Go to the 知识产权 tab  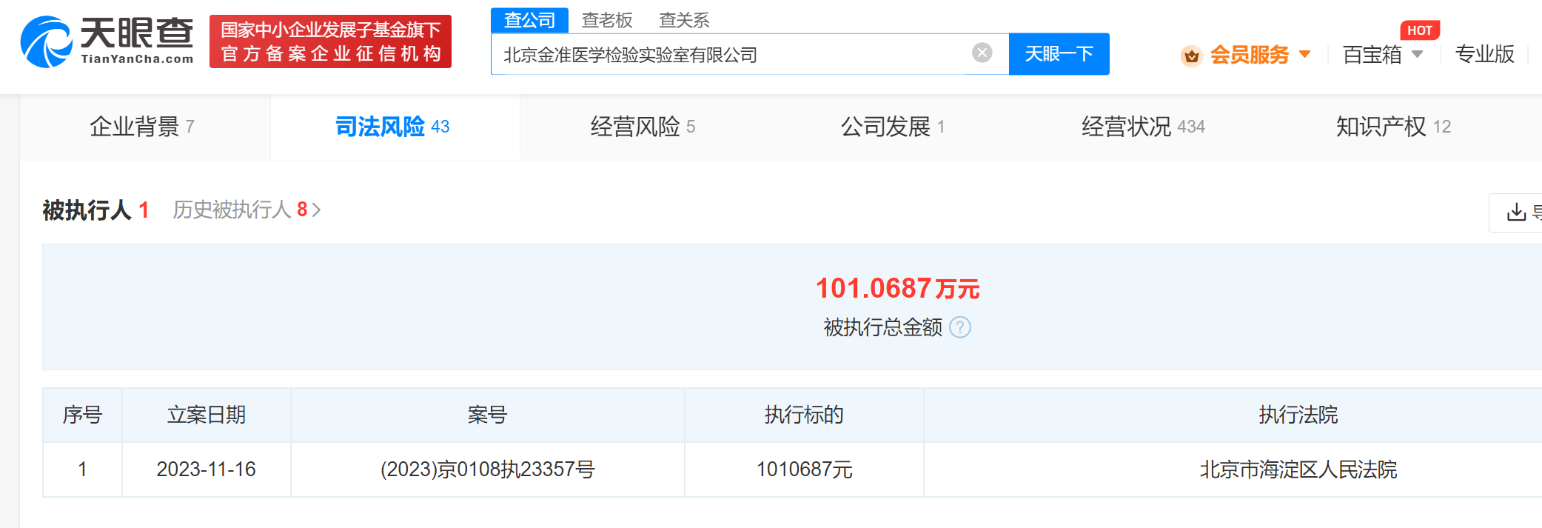pyautogui.click(x=1392, y=127)
